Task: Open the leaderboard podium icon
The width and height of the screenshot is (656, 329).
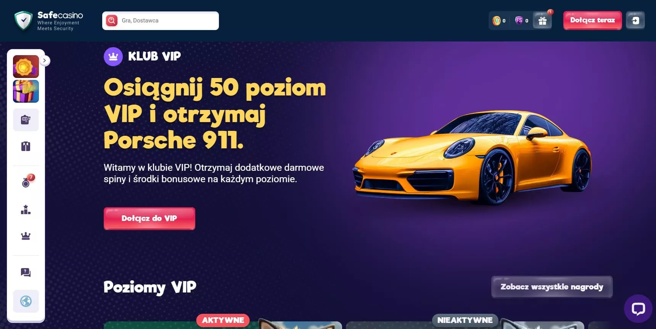Action: pos(26,210)
